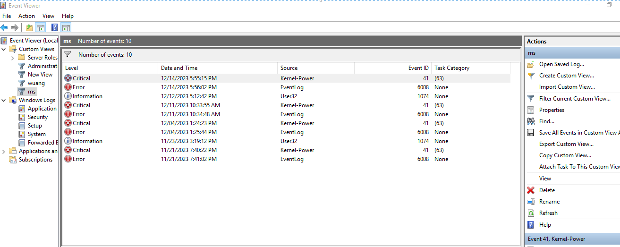620x247 pixels.
Task: Click the blue Help toolbar icon
Action: (55, 27)
